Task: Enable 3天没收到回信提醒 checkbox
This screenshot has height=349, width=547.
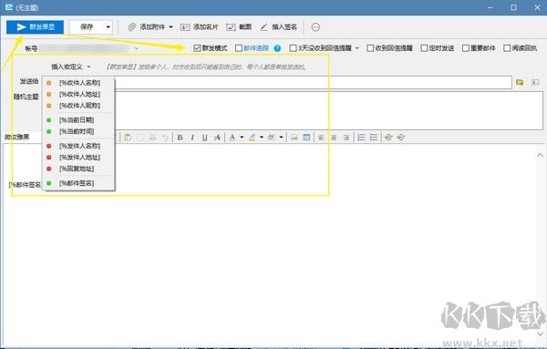Action: pyautogui.click(x=293, y=48)
